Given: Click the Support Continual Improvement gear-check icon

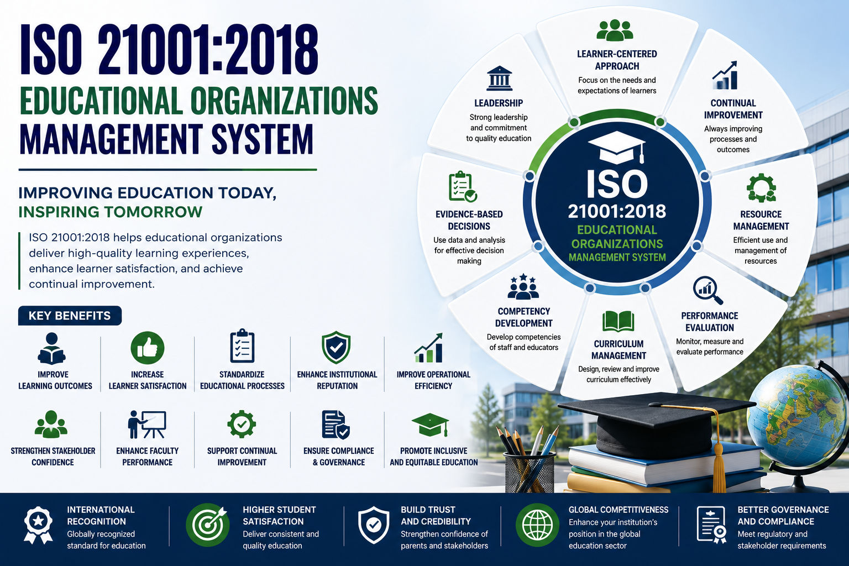Looking at the screenshot, I should 242,424.
